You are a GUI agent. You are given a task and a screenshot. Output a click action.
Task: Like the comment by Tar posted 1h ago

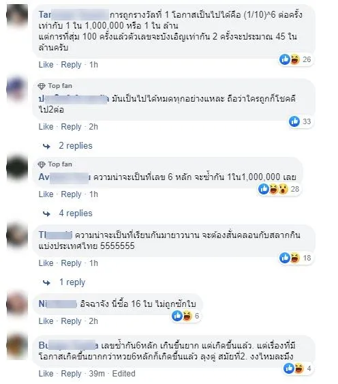(x=46, y=65)
